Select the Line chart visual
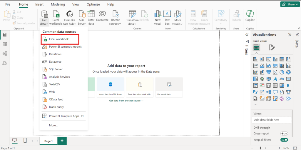The height and width of the screenshot is (150, 301). [255, 66]
